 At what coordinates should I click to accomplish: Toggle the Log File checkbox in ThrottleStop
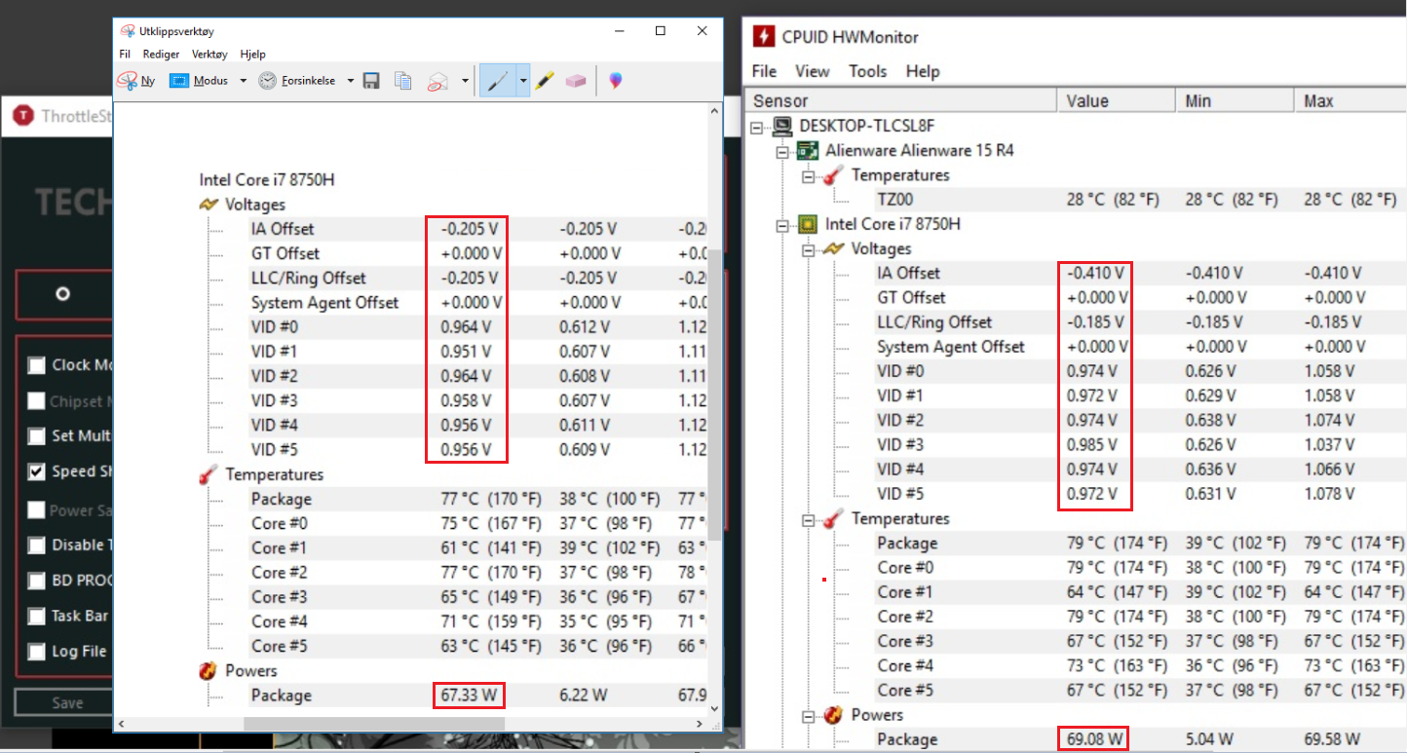(x=37, y=652)
